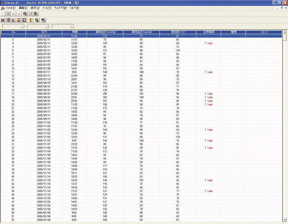Open the bar chart view icon
Image resolution: width=288 pixels, height=224 pixels.
14,20
